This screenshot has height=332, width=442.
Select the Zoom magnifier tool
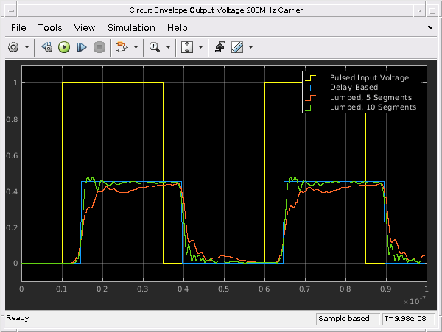pyautogui.click(x=155, y=47)
